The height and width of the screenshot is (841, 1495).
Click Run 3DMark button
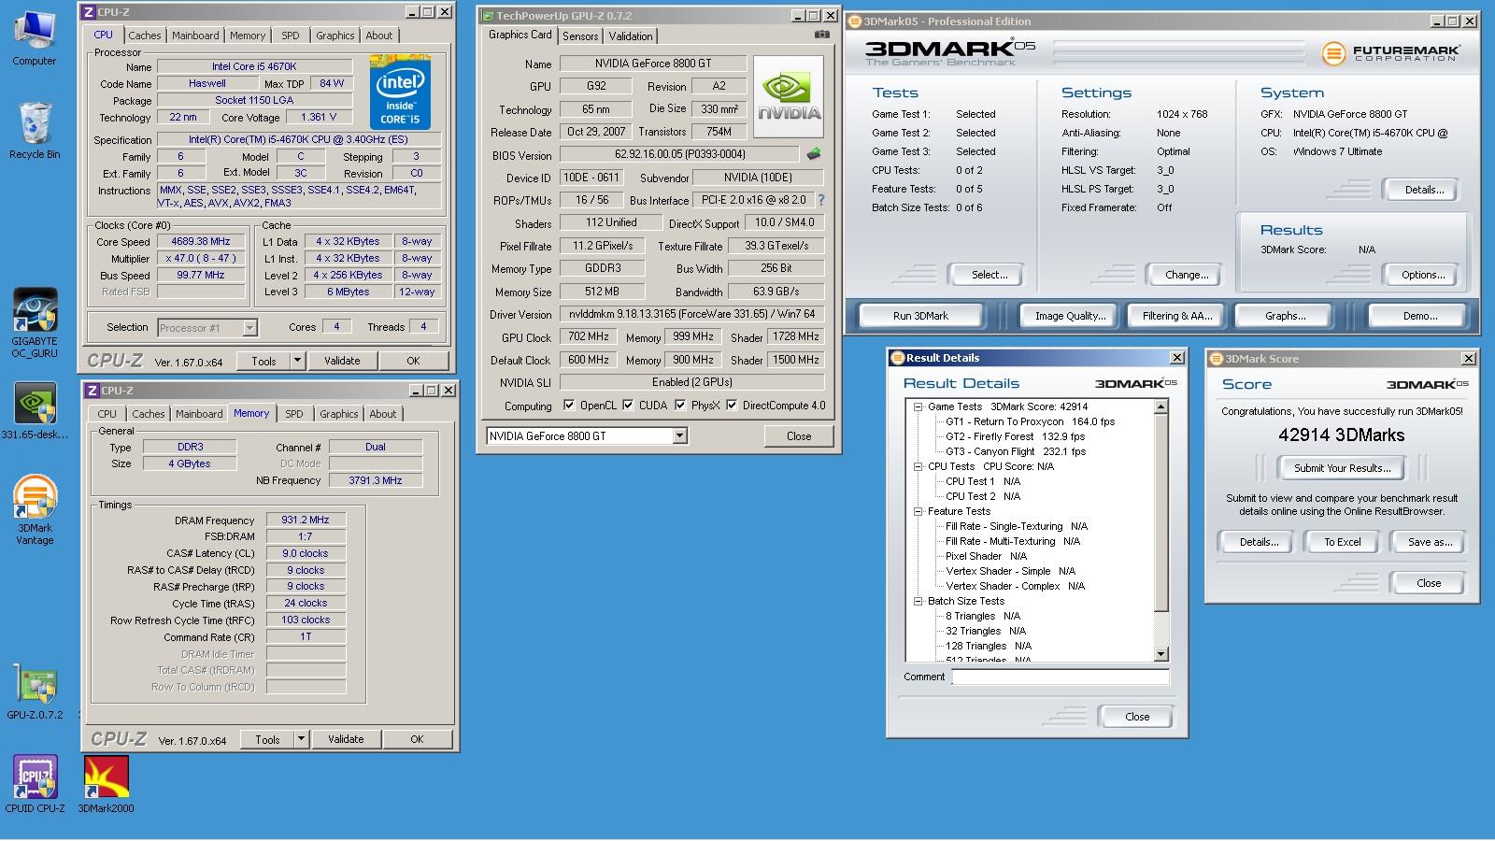[x=920, y=316]
